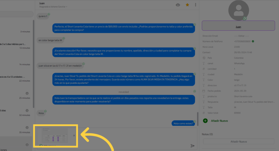The height and width of the screenshot is (151, 279).
Task: Open the conversation from 25 minutos ago
Action: coord(16,96)
